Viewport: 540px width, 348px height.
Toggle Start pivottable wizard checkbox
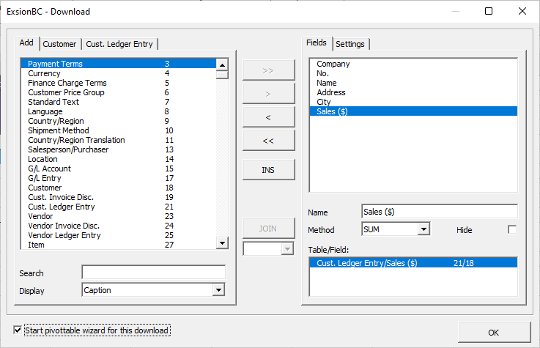[18, 330]
